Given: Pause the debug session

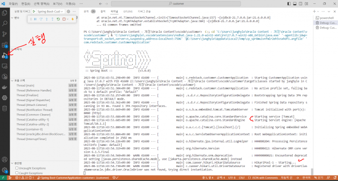Looking at the screenshot, I should click(x=35, y=19).
